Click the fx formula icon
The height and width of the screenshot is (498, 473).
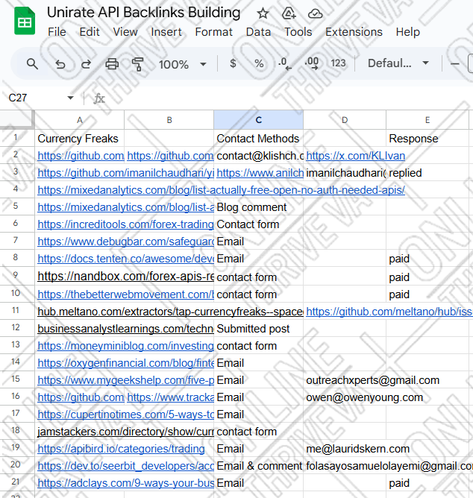(x=99, y=98)
